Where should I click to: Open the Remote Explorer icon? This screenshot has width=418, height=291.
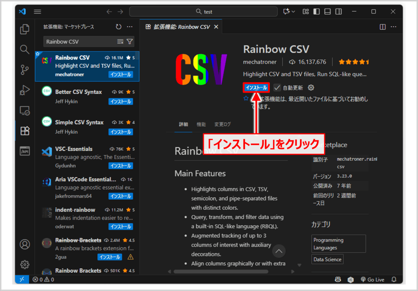tap(25, 110)
